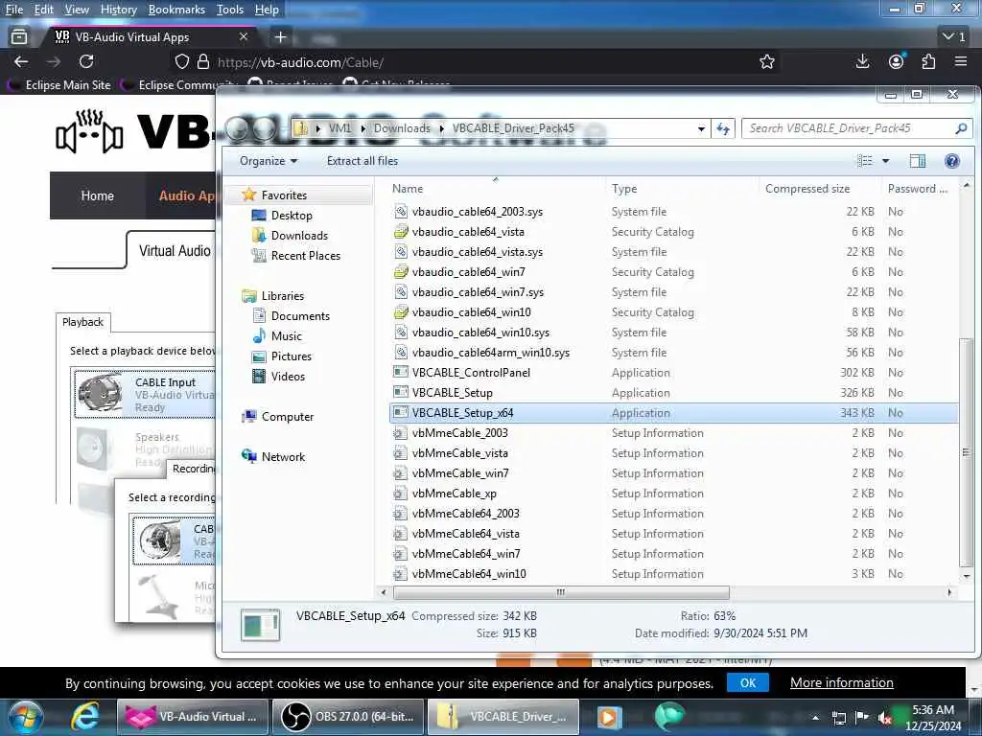This screenshot has height=736, width=982.
Task: Open the browser Bookmarks menu
Action: (x=176, y=10)
